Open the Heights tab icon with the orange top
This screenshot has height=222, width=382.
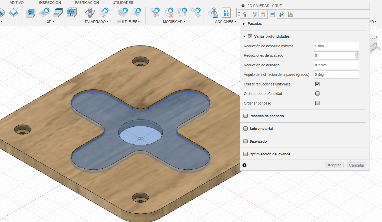pyautogui.click(x=263, y=14)
